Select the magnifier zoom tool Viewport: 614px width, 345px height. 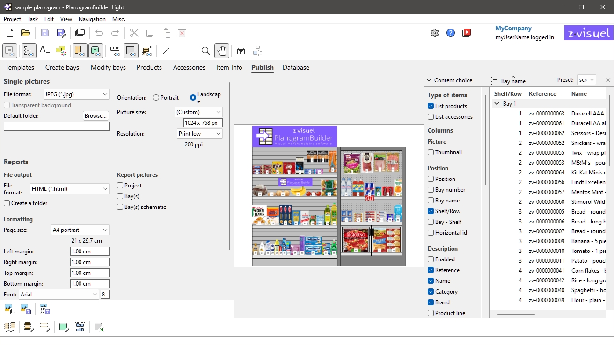point(205,50)
